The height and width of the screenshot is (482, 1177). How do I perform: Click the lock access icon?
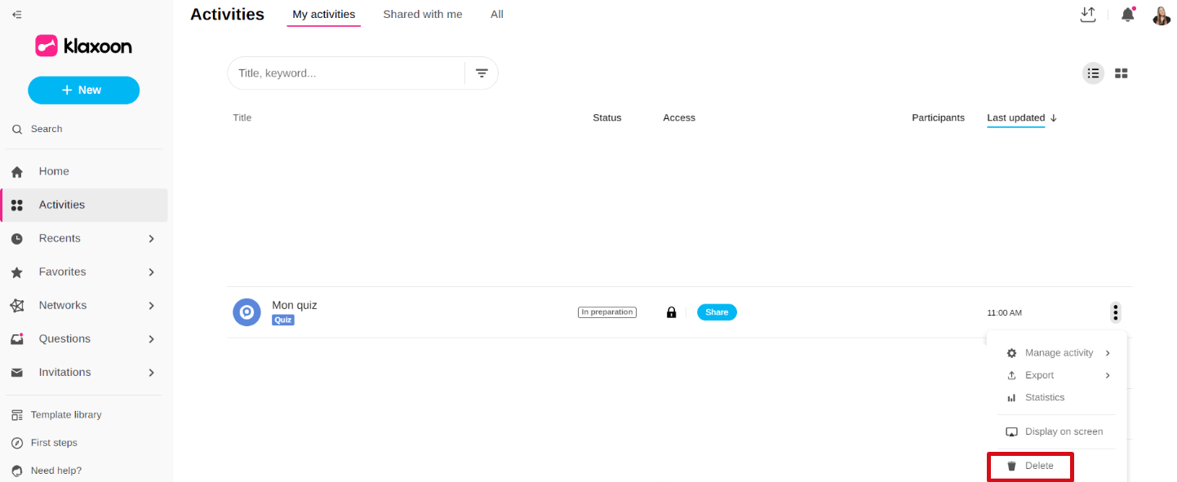pos(671,312)
